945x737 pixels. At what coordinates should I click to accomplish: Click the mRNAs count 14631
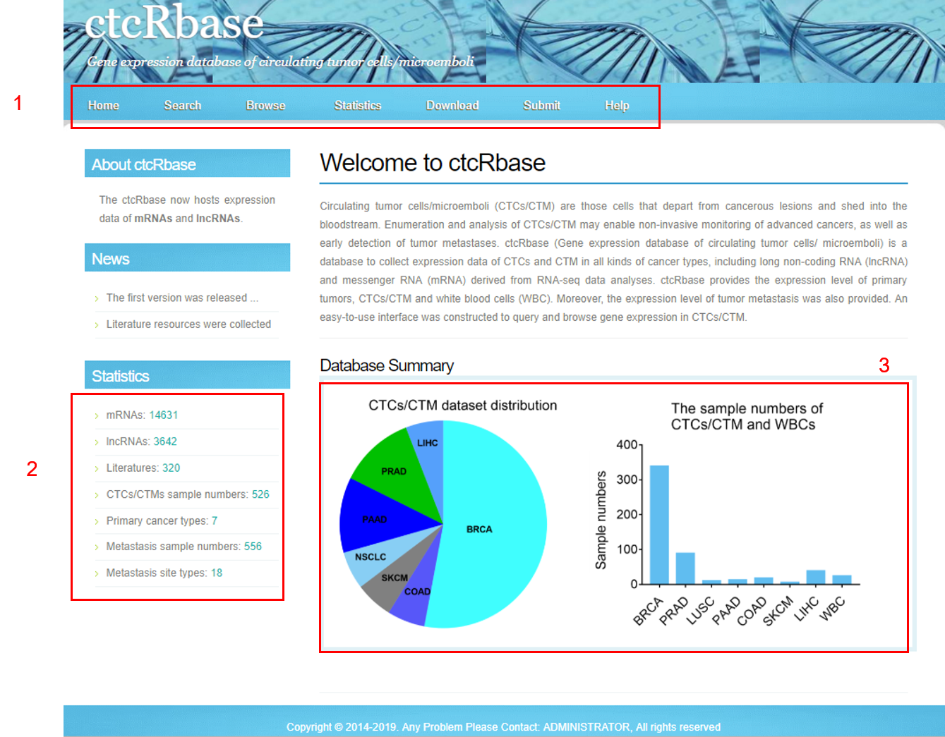click(163, 415)
